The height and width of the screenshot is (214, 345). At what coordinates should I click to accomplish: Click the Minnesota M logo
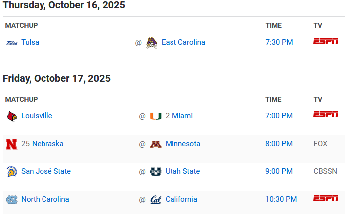pyautogui.click(x=156, y=144)
